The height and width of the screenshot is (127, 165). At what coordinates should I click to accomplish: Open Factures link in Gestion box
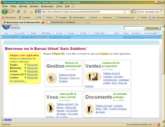pyautogui.click(x=63, y=78)
